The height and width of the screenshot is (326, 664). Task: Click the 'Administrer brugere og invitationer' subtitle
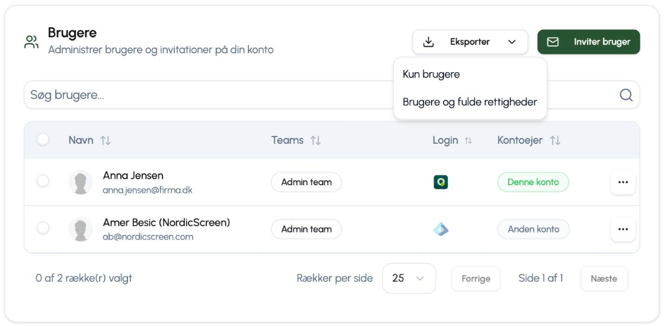pos(161,50)
